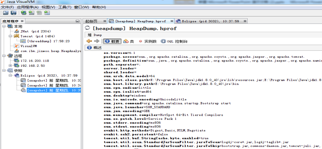Collapse the 远程 tree node
This screenshot has height=149, width=322.
point(4,56)
